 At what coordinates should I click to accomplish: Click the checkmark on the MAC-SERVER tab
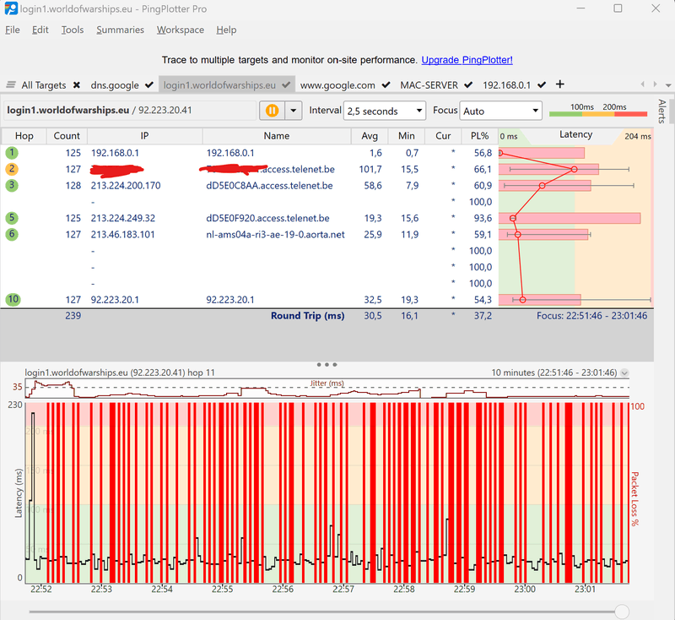point(468,85)
